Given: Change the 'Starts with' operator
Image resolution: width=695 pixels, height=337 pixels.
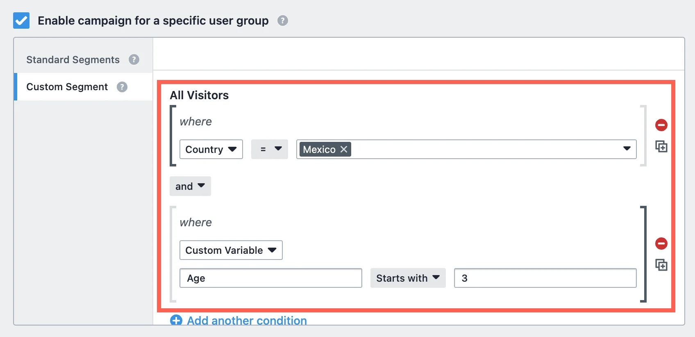Looking at the screenshot, I should pyautogui.click(x=408, y=278).
